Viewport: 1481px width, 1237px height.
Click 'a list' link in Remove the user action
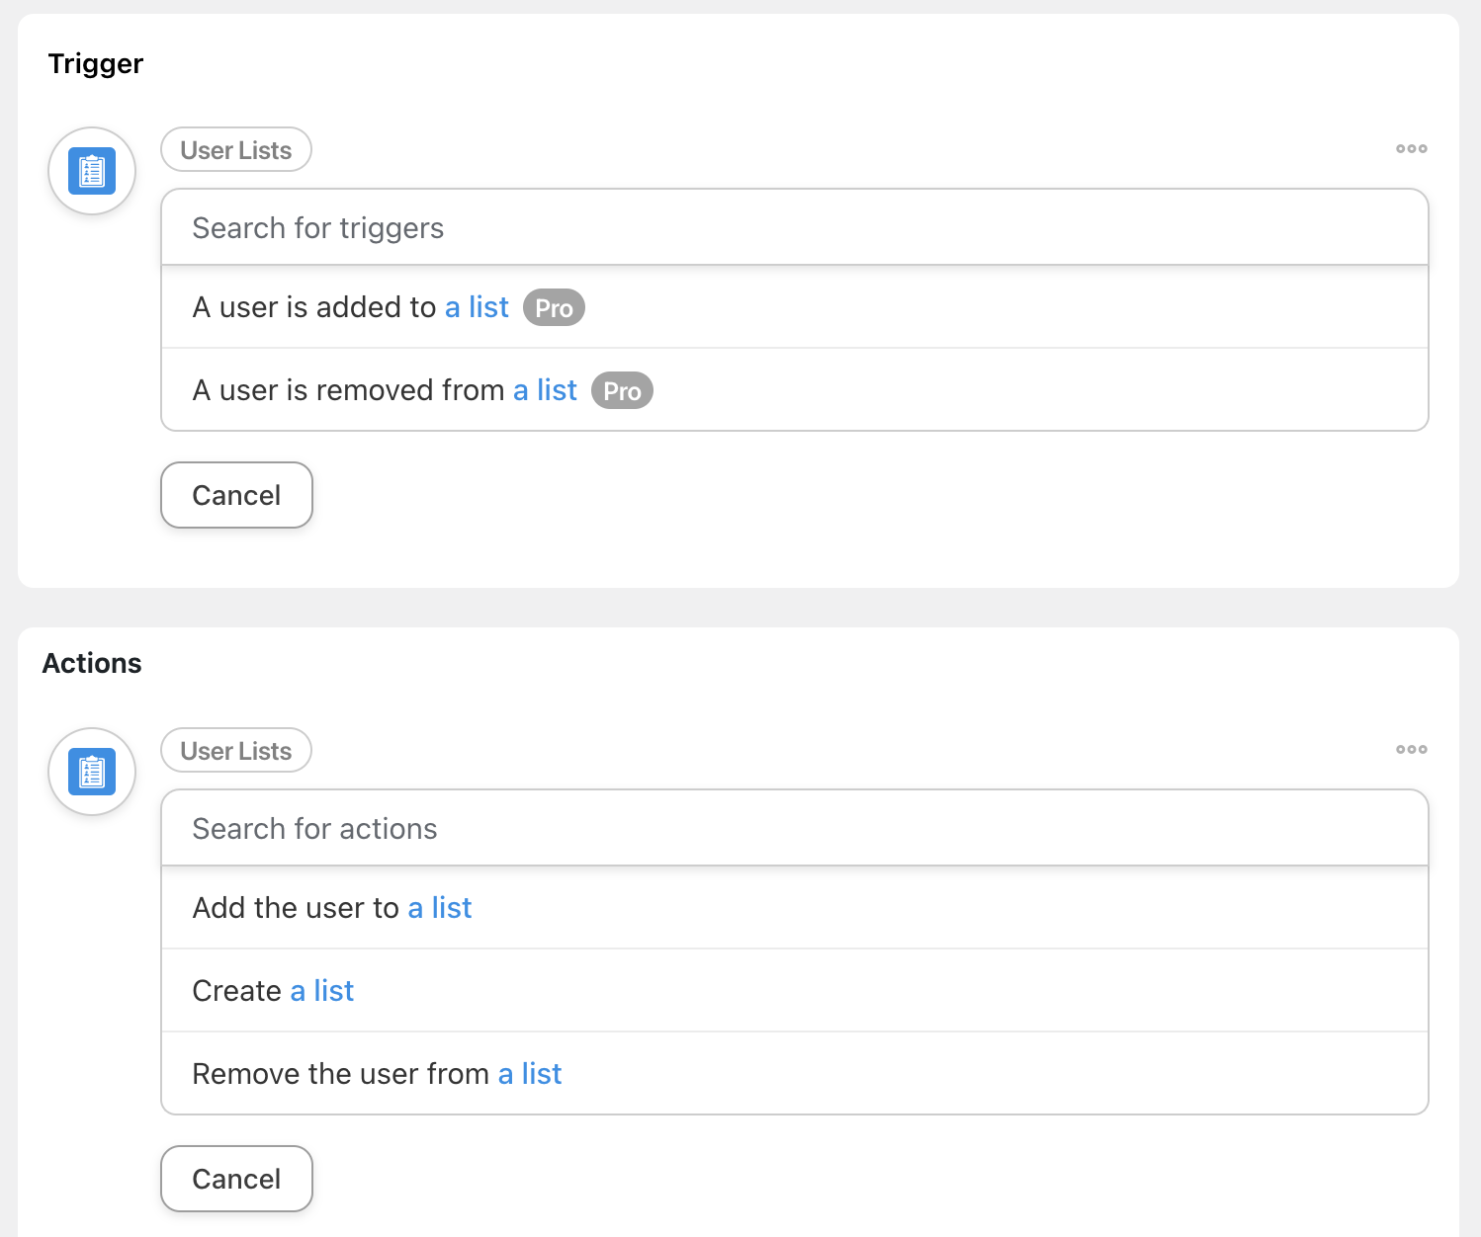(x=530, y=1074)
